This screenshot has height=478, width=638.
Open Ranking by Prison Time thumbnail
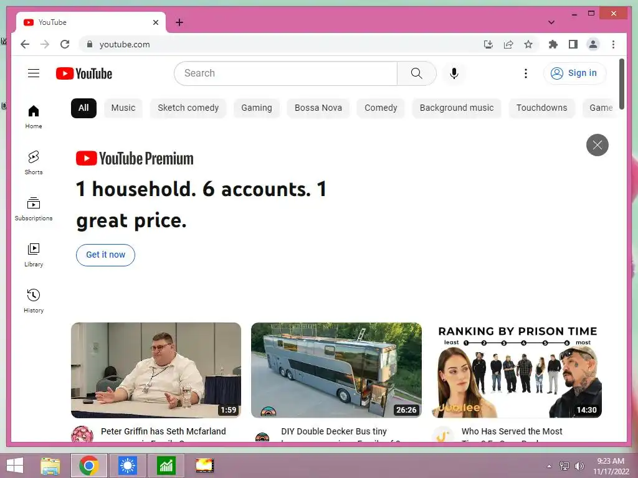click(517, 370)
